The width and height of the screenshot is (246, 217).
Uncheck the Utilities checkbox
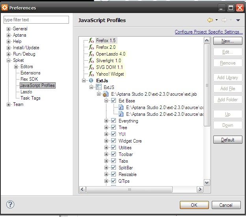[114, 147]
